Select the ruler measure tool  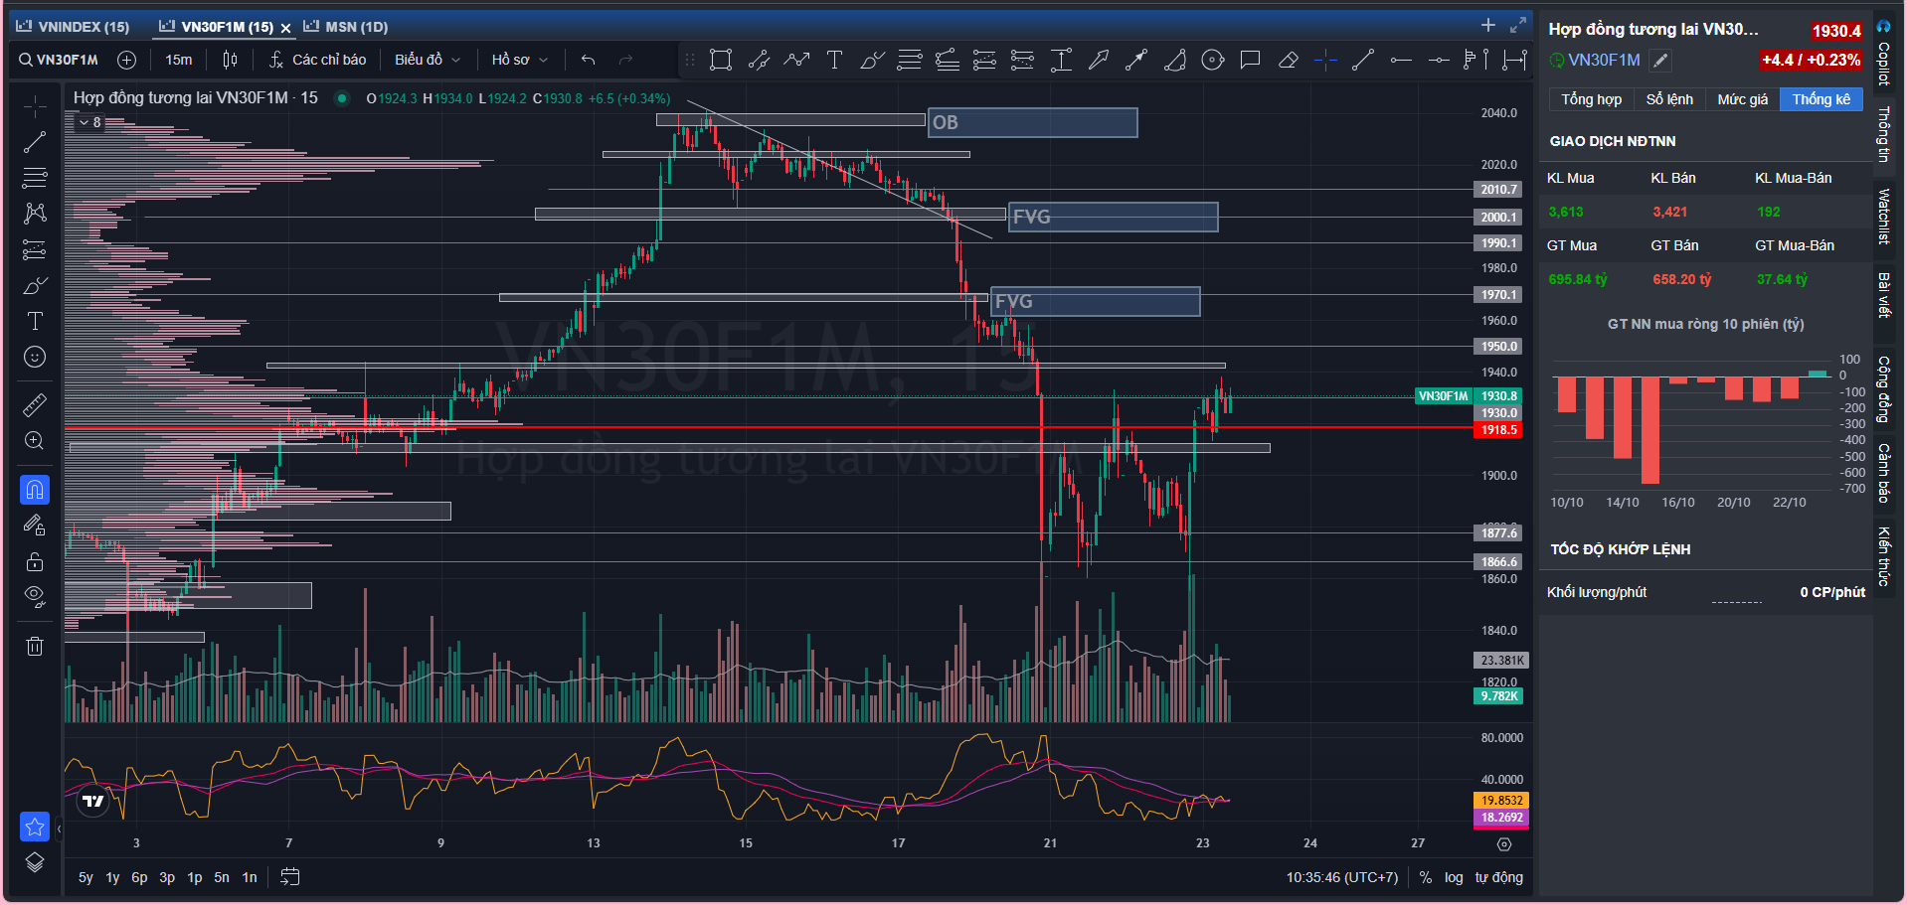(x=35, y=404)
